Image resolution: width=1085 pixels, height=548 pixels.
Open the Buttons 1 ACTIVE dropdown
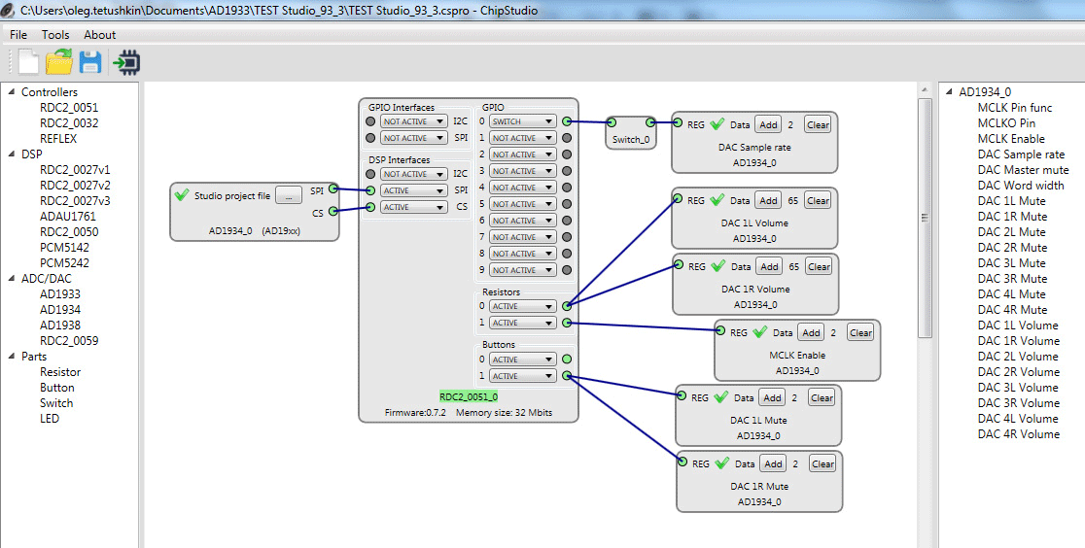click(x=522, y=376)
